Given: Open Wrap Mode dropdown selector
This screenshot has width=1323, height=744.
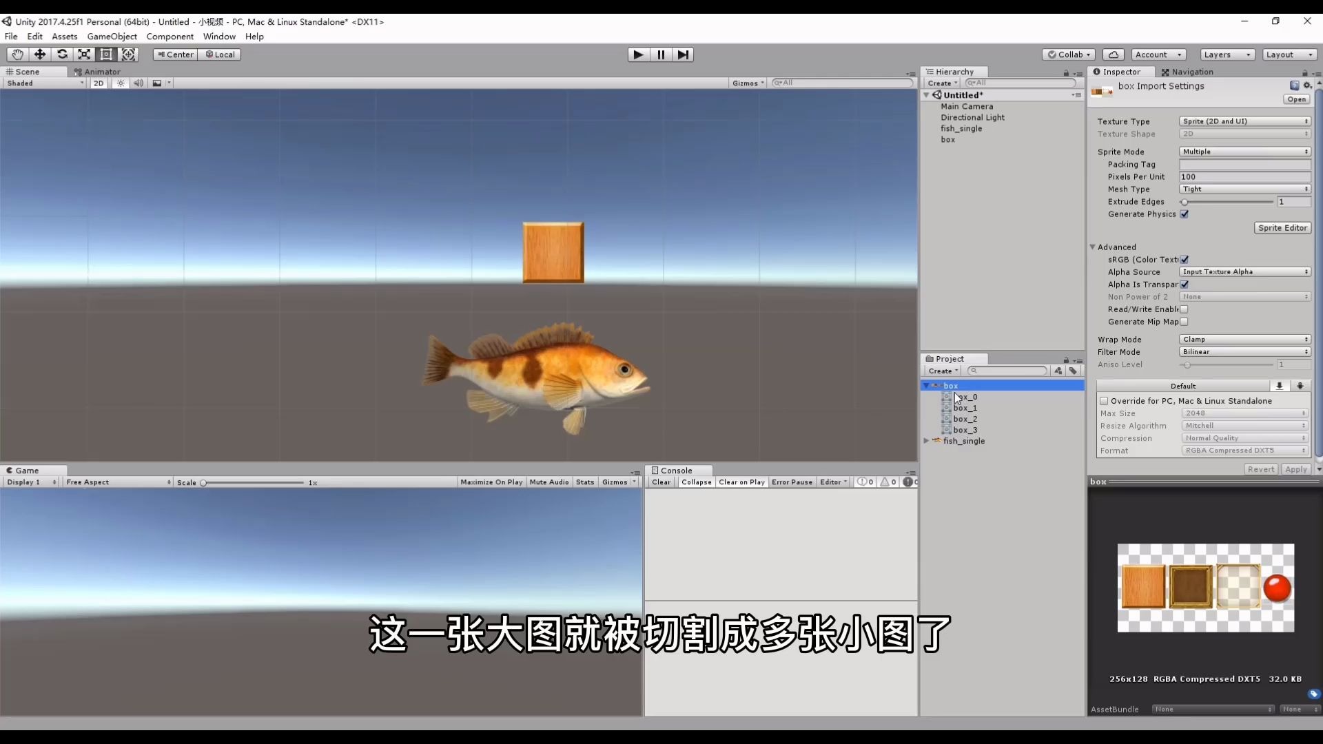Looking at the screenshot, I should point(1243,339).
